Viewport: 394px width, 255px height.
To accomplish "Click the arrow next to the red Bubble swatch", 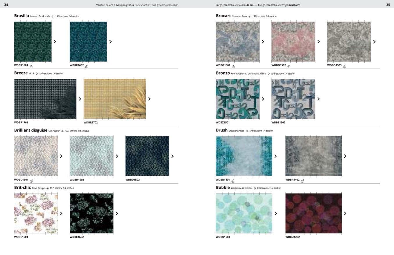I will click(x=345, y=213).
